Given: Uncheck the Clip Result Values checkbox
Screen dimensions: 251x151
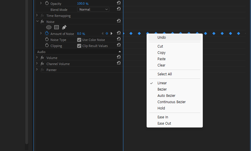Looking at the screenshot, I should pyautogui.click(x=79, y=46).
